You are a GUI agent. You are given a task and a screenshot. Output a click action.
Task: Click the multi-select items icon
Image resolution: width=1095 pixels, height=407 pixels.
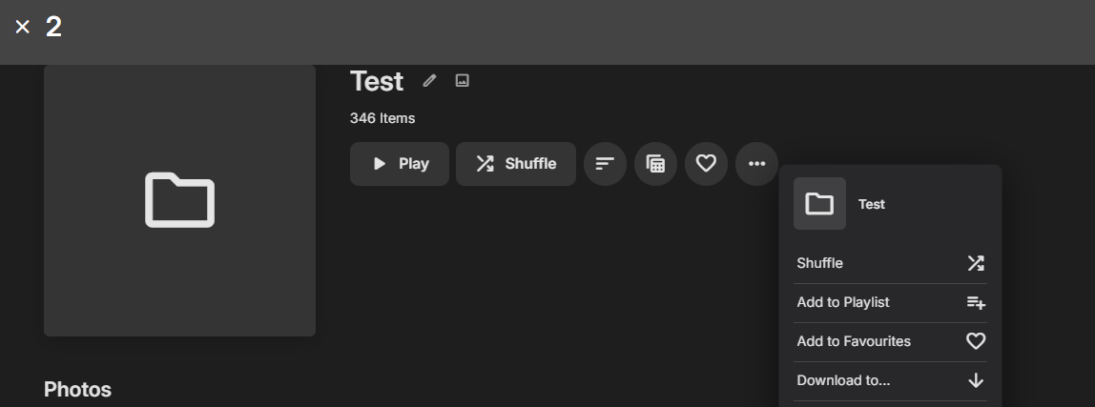[655, 164]
